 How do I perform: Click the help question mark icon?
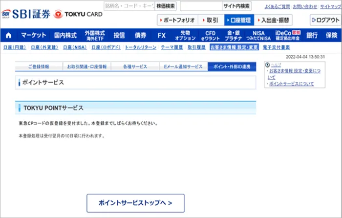pos(267,65)
